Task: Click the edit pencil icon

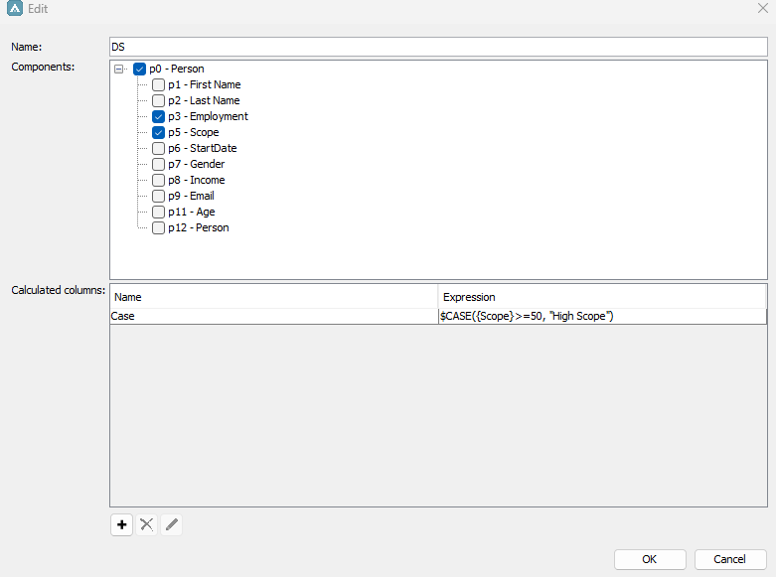Action: pyautogui.click(x=172, y=524)
